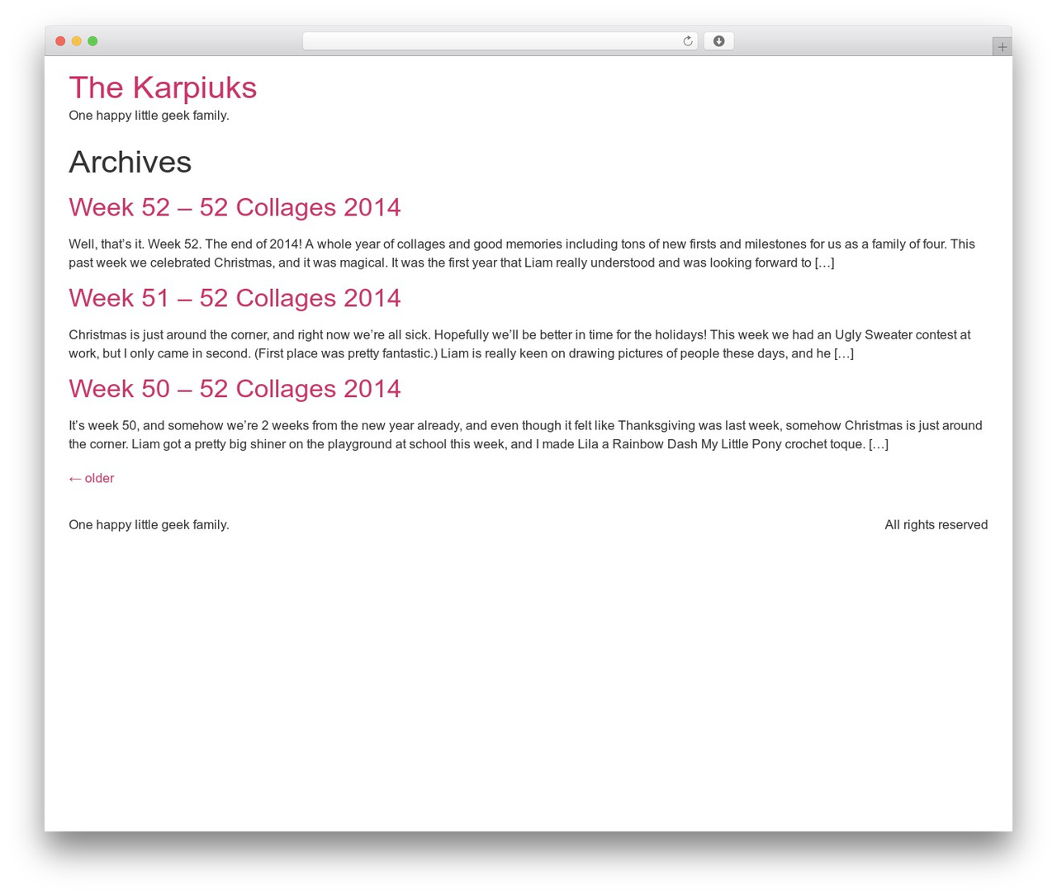Click the Week 50 excerpt about Rainbow Dash toque
The height and width of the screenshot is (895, 1057).
[525, 435]
